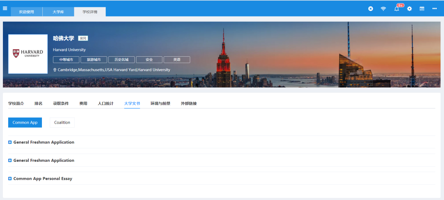Click the Cambridge, Massachusetts address text
This screenshot has height=200, width=444.
114,69
